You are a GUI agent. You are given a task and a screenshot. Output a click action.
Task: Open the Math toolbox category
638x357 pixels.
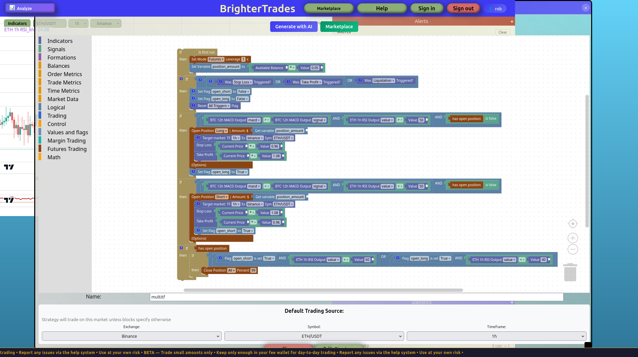pyautogui.click(x=54, y=157)
